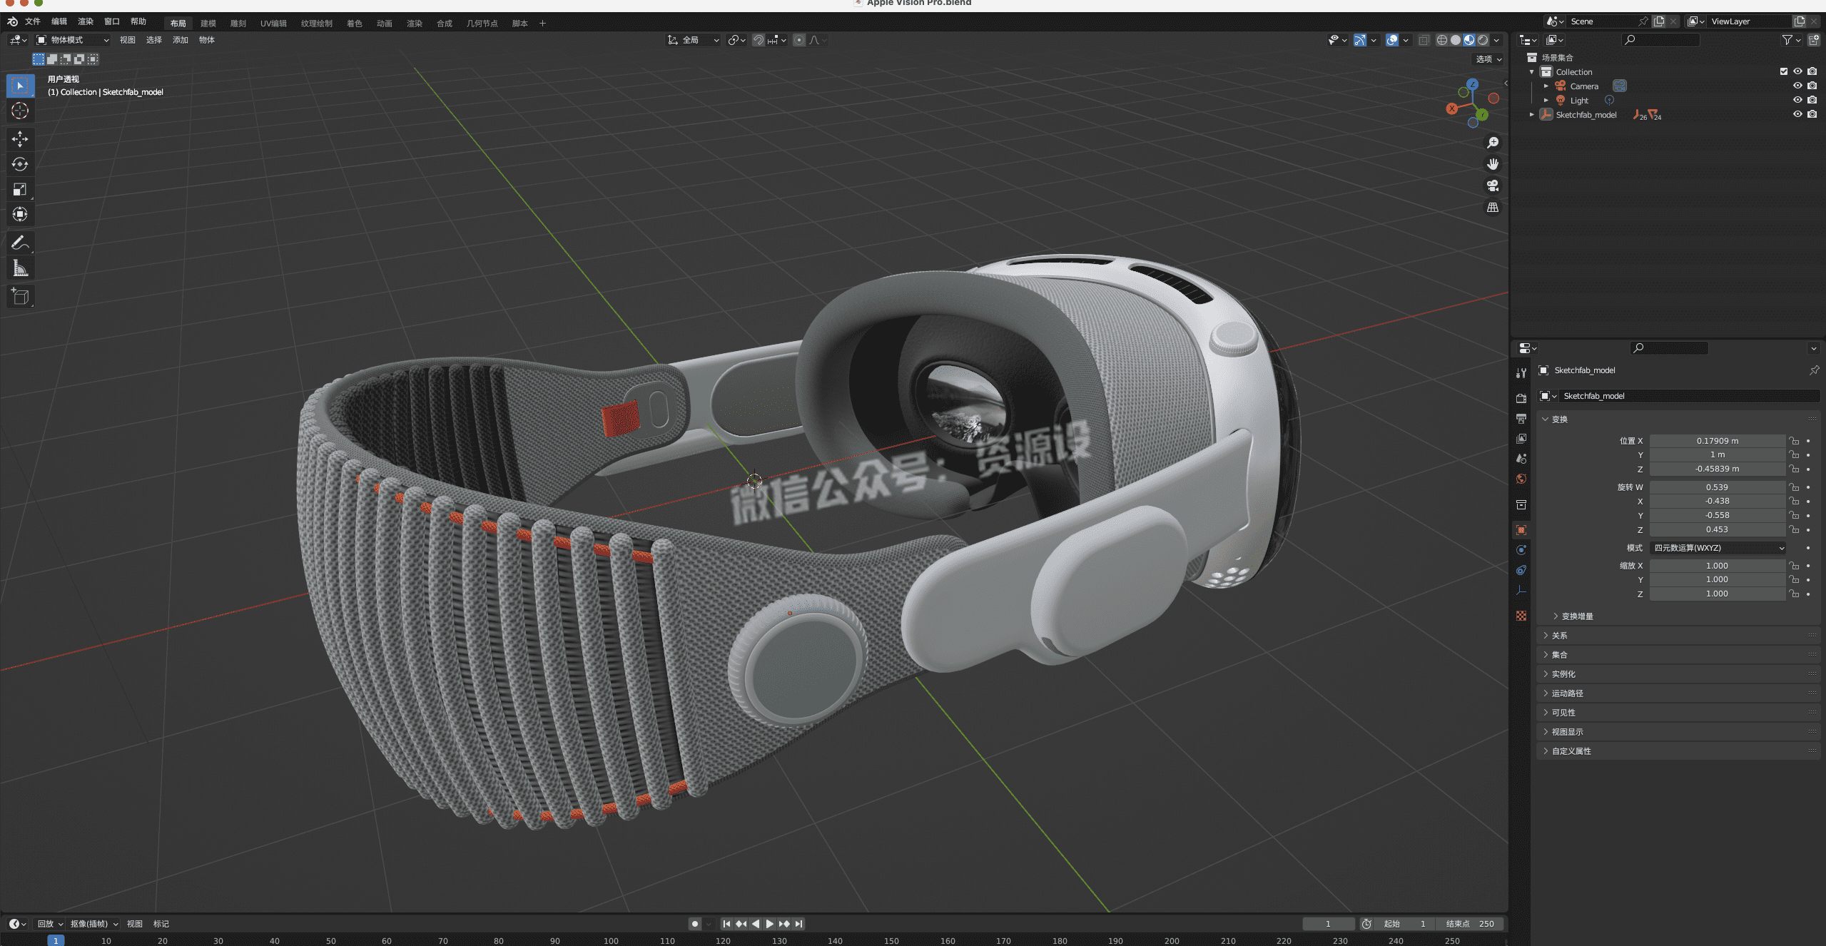Image resolution: width=1826 pixels, height=946 pixels.
Task: Open the 文件 menu
Action: pyautogui.click(x=33, y=21)
